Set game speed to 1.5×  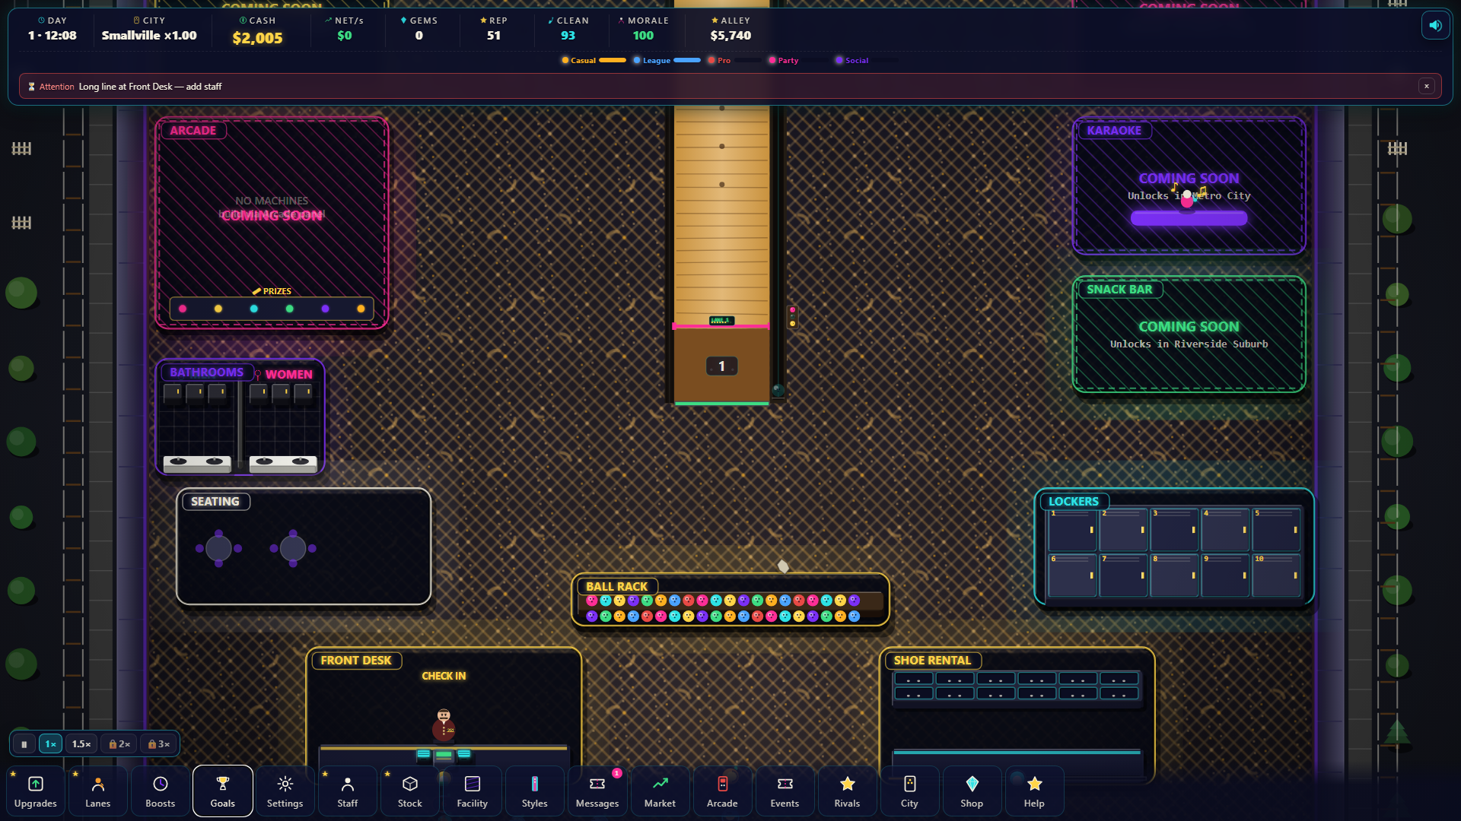click(82, 744)
